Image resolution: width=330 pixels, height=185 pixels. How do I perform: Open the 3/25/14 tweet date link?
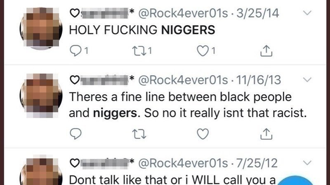257,14
